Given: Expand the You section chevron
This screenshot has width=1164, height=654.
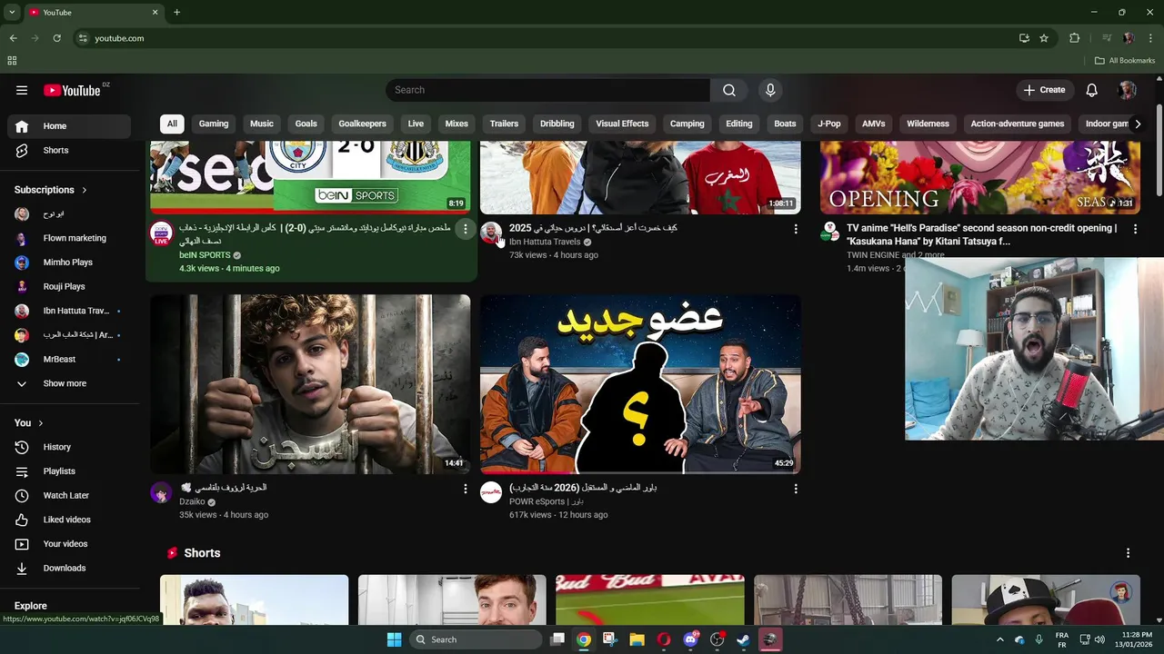Looking at the screenshot, I should 40,423.
